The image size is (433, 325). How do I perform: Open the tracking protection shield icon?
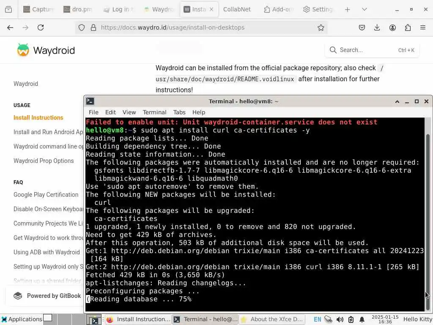pos(82,28)
